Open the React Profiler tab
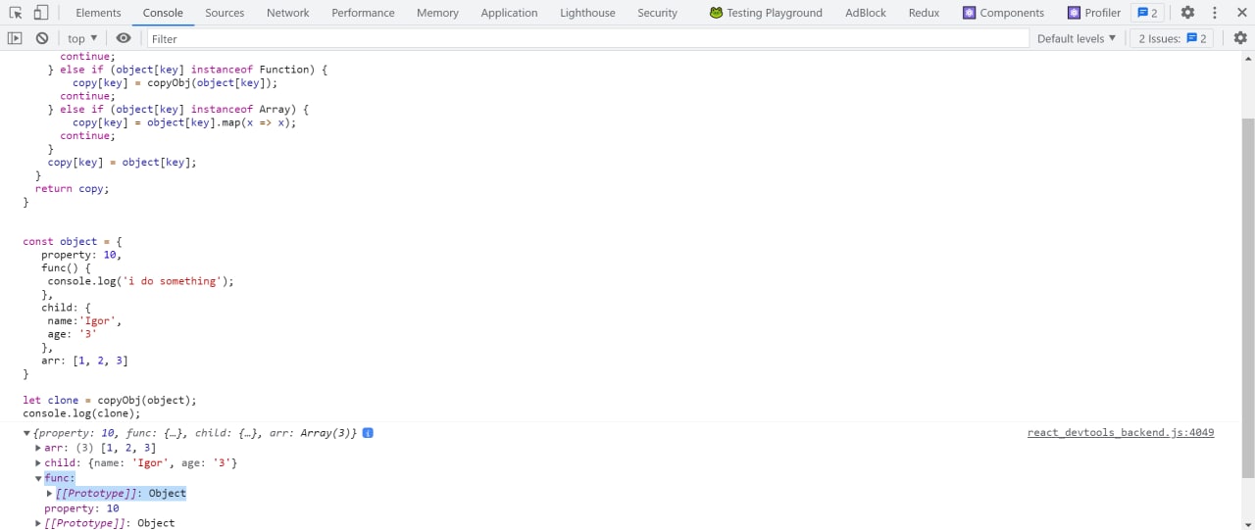1255x530 pixels. (1093, 13)
